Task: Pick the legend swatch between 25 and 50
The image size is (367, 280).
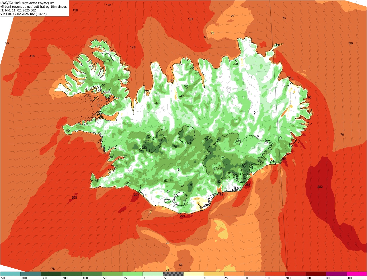Action: tap(234, 274)
